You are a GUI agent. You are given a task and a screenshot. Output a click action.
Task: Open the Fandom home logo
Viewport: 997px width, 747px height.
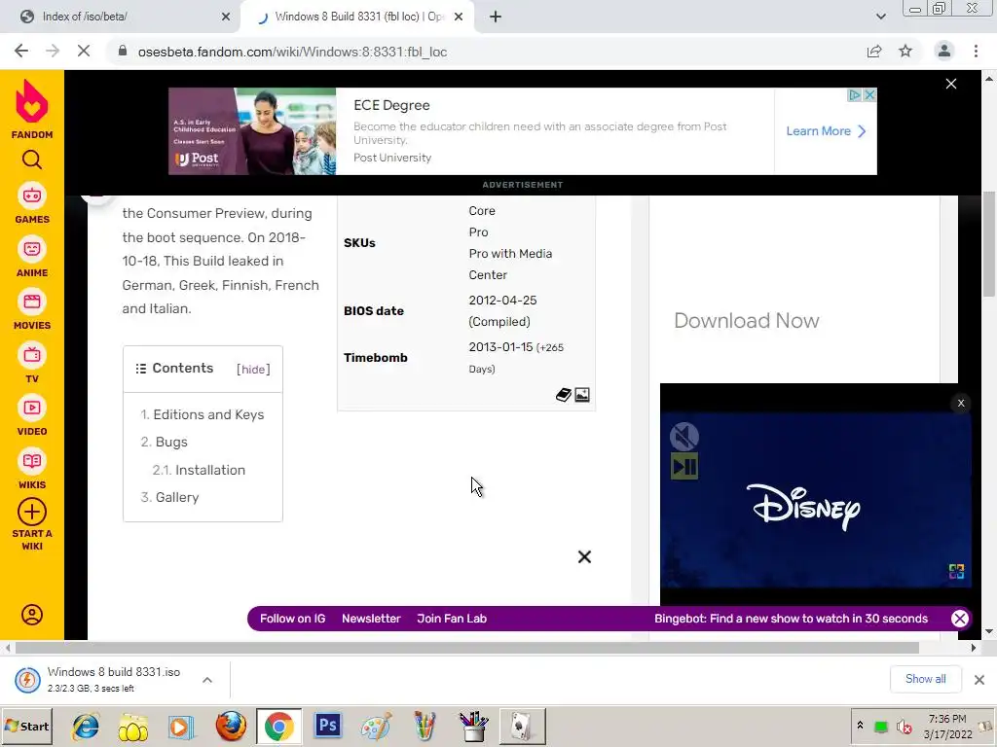pyautogui.click(x=32, y=109)
